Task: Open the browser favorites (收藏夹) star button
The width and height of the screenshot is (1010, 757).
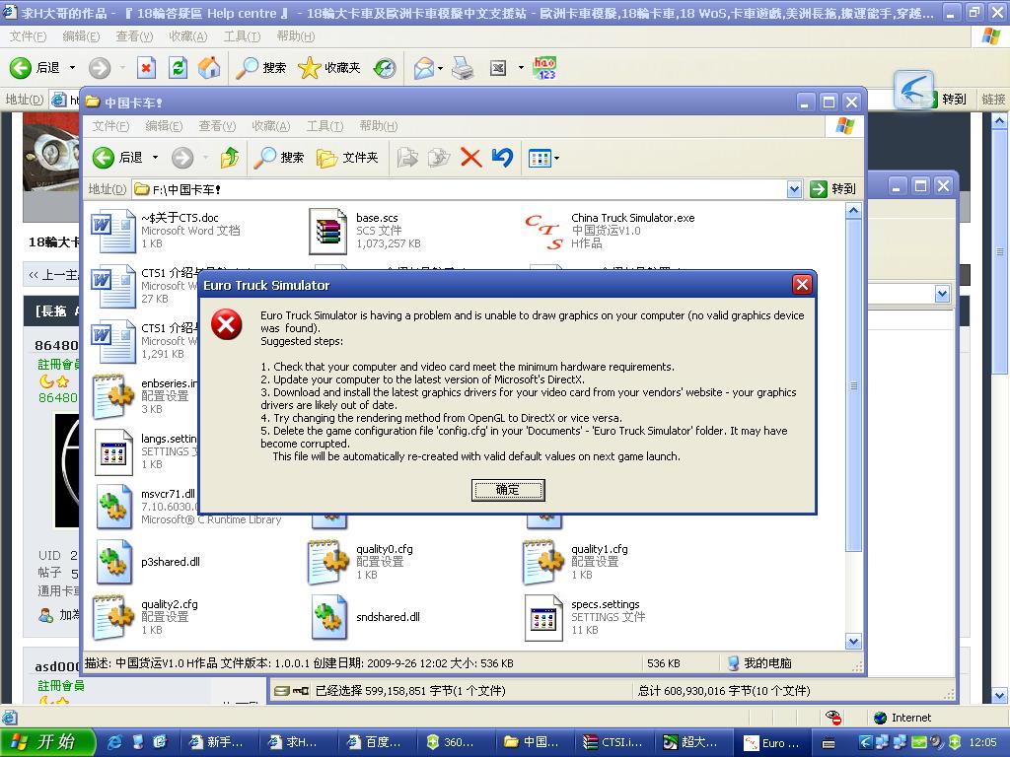Action: [x=329, y=68]
